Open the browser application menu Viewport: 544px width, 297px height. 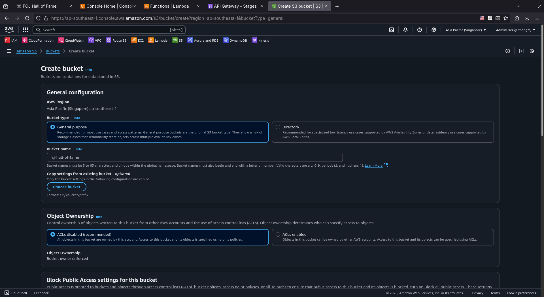[537, 18]
